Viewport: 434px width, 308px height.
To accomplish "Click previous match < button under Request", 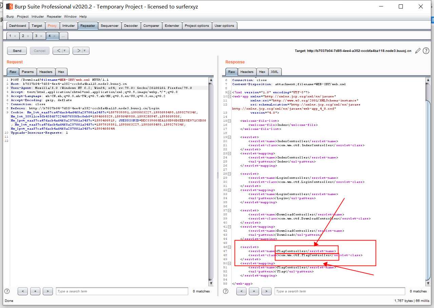I will coord(23,291).
